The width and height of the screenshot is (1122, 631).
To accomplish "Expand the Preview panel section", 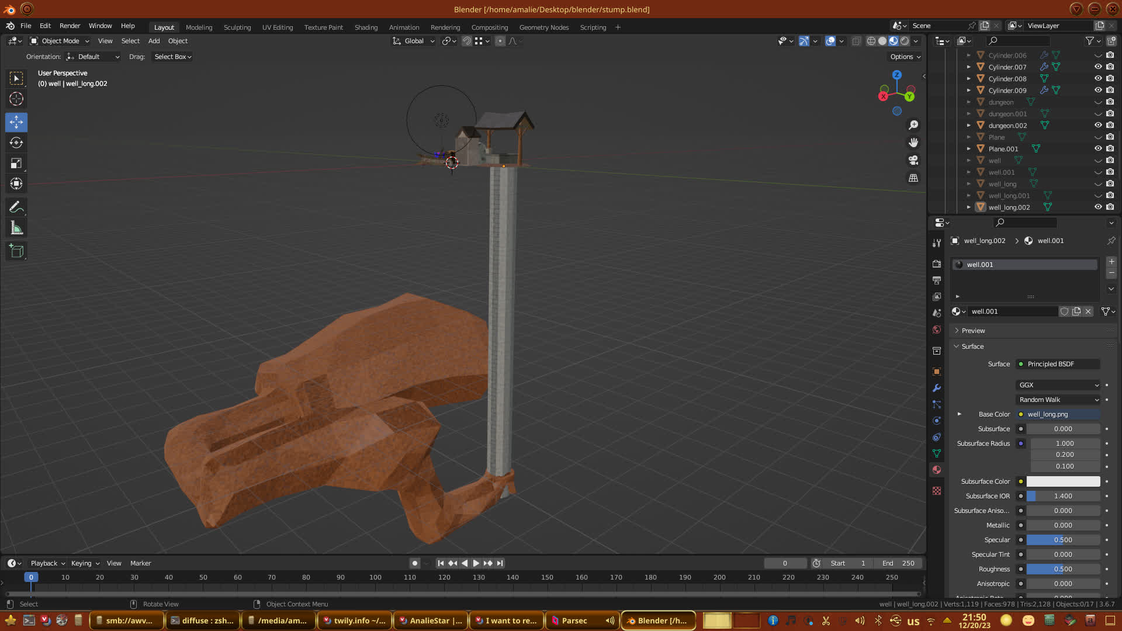I will [x=973, y=331].
